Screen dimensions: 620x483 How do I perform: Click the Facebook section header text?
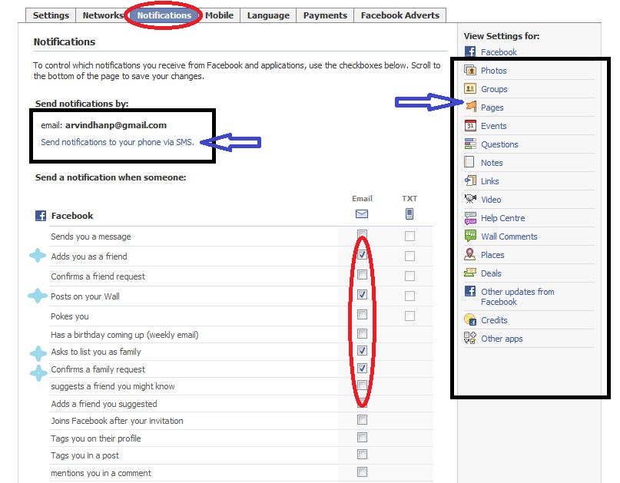[x=72, y=216]
